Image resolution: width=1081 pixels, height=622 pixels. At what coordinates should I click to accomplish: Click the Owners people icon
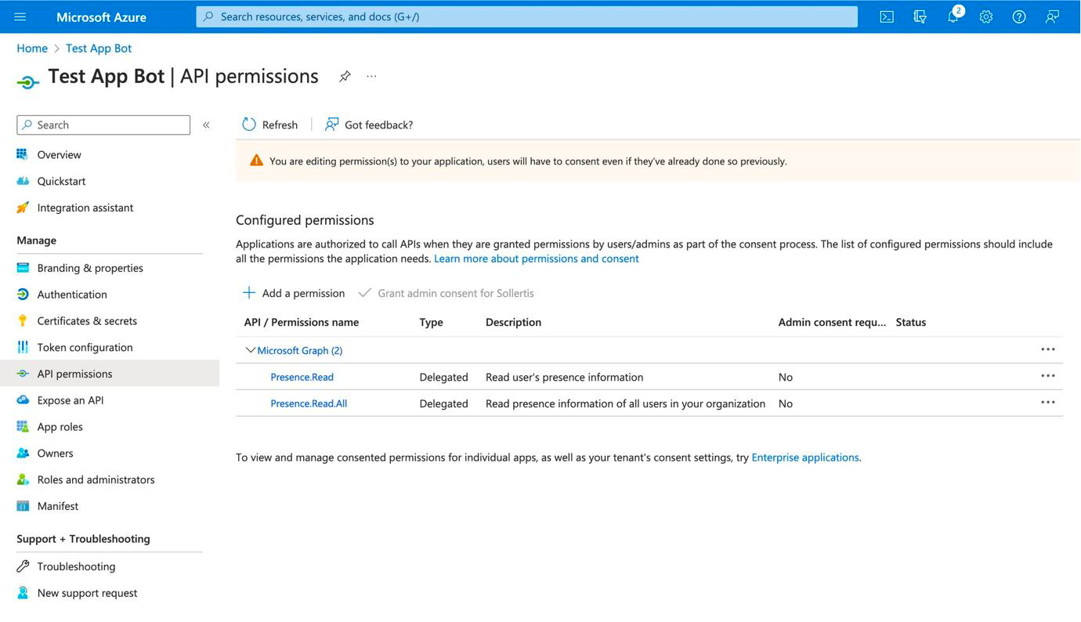tap(22, 453)
